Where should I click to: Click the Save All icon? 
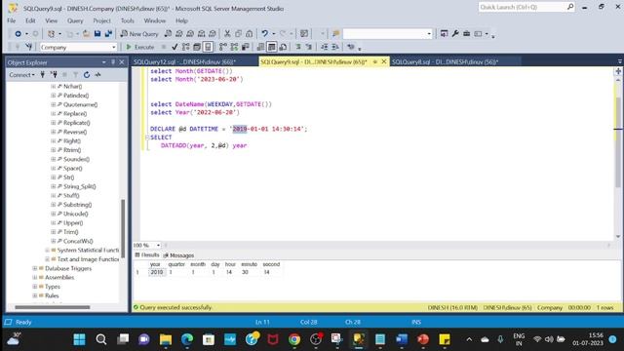pos(108,34)
